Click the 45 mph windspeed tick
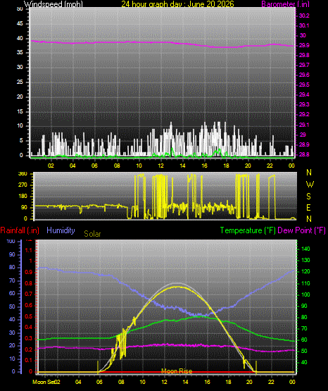328x391 pixels. click(x=20, y=24)
